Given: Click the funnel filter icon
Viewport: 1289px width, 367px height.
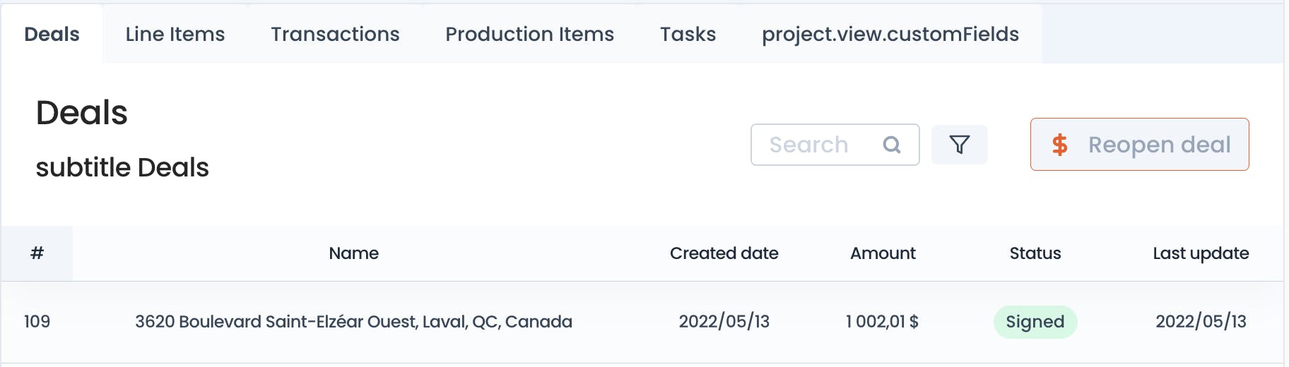Looking at the screenshot, I should (x=959, y=145).
